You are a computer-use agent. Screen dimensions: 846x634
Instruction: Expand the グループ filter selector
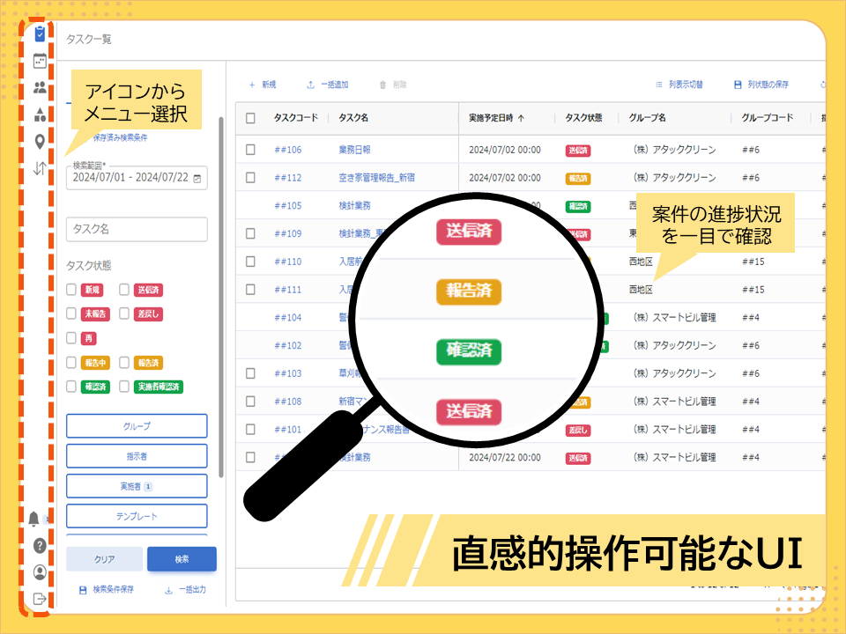coord(137,426)
